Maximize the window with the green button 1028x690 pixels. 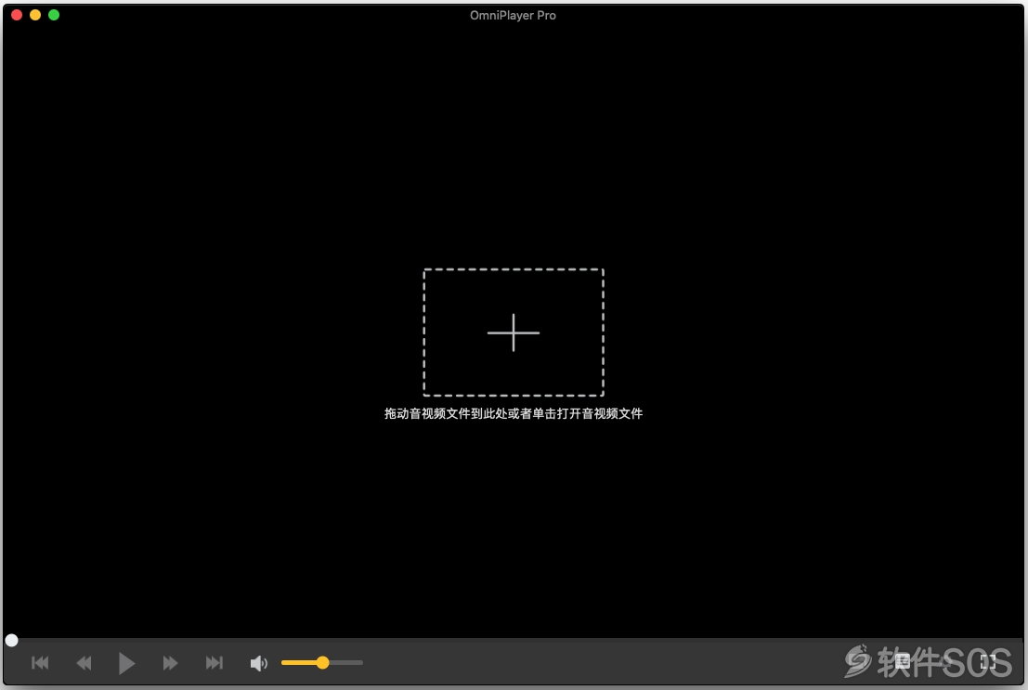pos(54,15)
